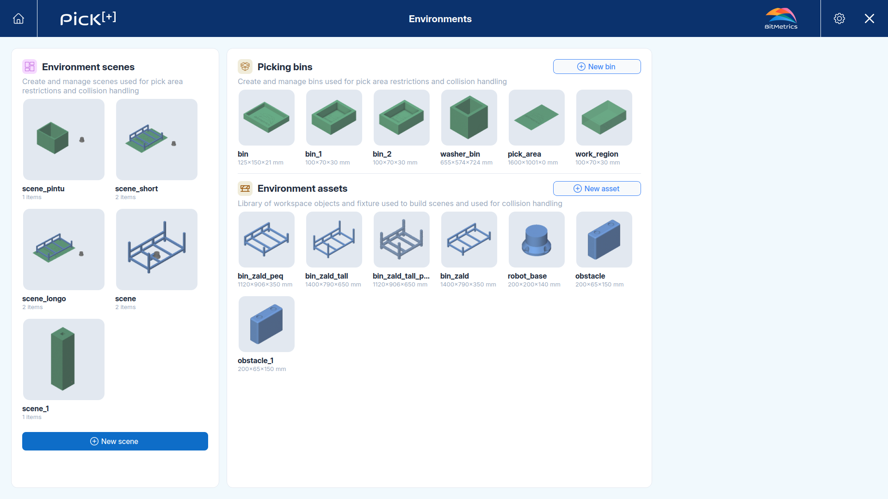The height and width of the screenshot is (499, 888).
Task: Open the scene_longo thumbnail
Action: pos(64,249)
